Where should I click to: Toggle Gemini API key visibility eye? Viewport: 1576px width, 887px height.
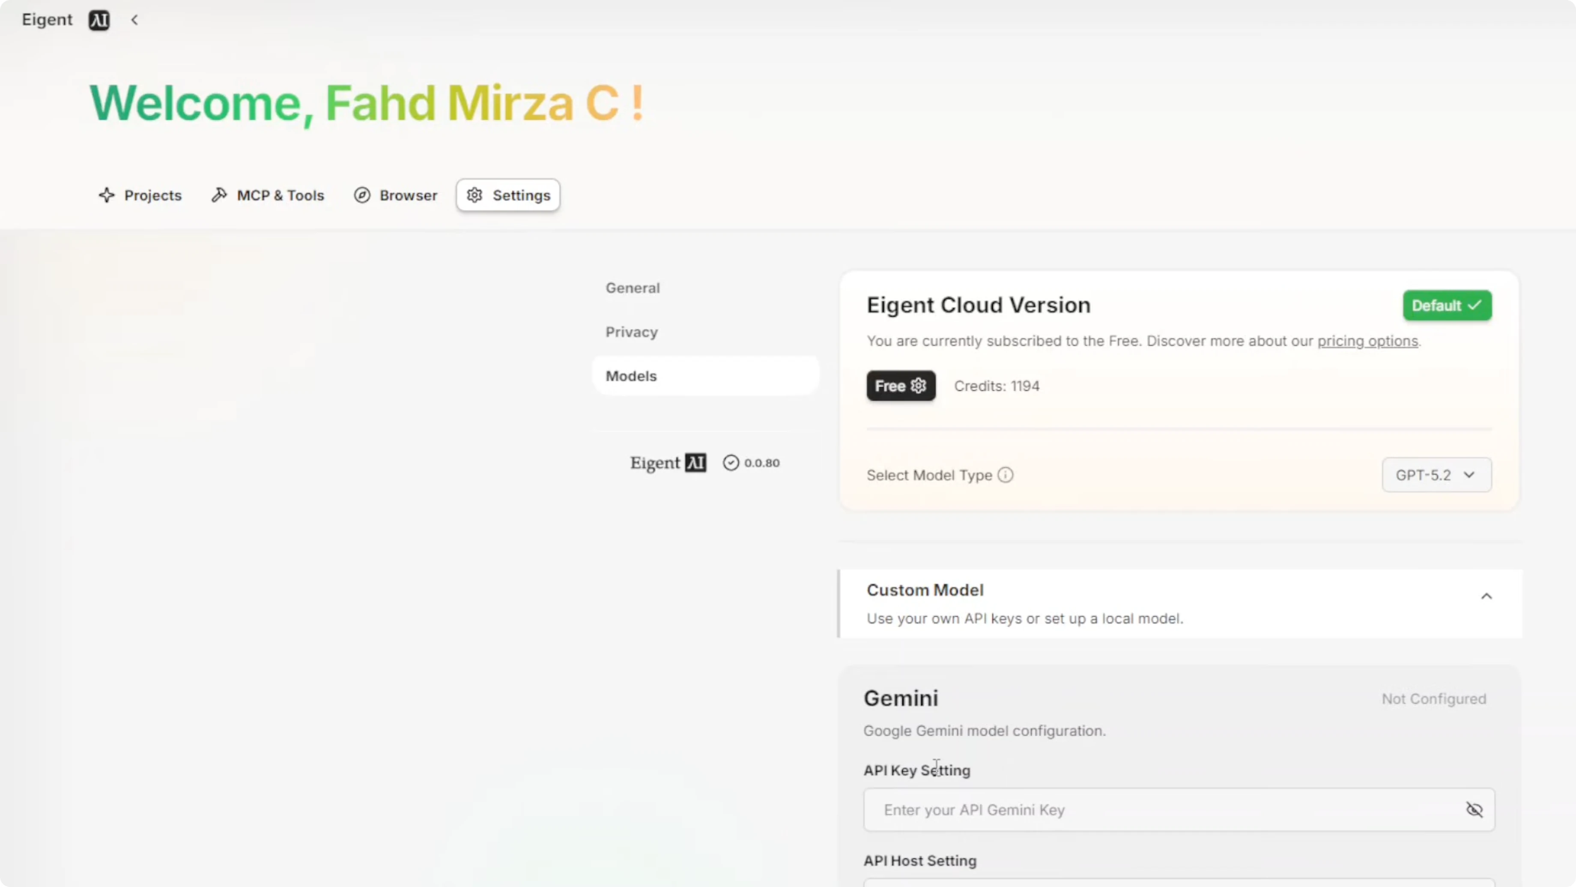[x=1475, y=810]
